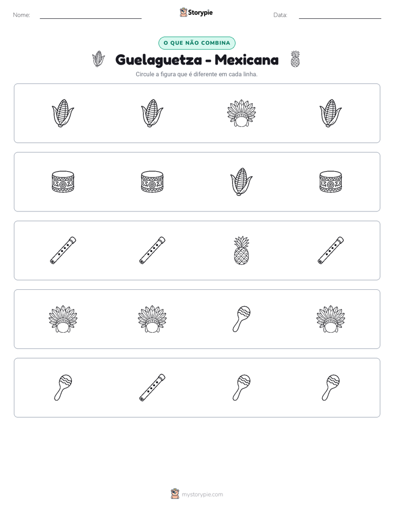
Task: Click the first corn cob in row one
Action: coord(63,113)
